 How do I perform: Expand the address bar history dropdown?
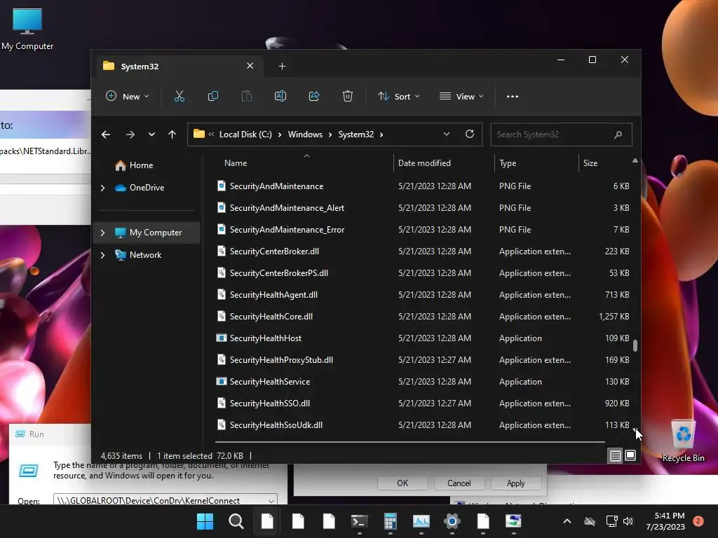[447, 134]
